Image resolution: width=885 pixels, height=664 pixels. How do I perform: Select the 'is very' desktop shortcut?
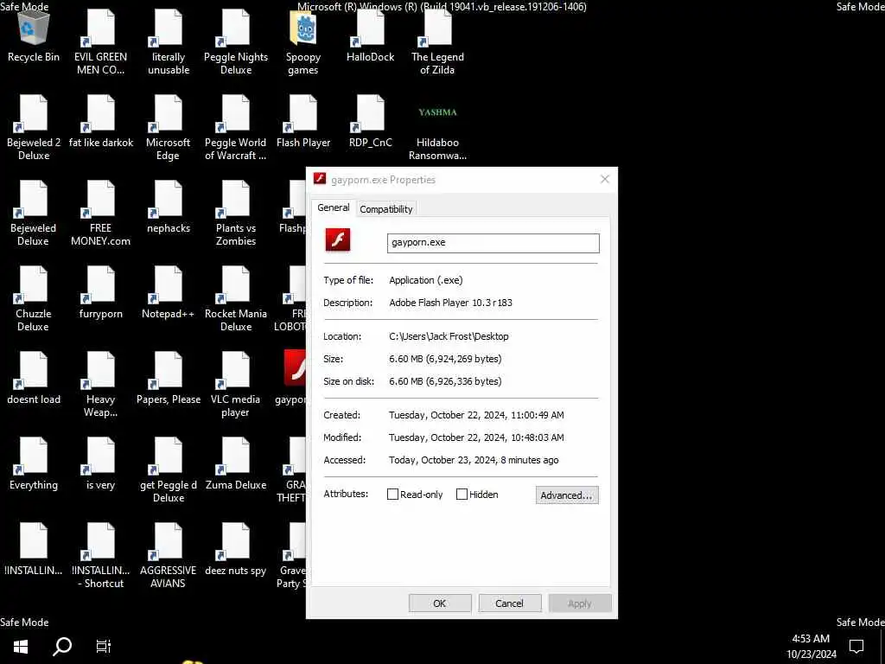coord(100,465)
